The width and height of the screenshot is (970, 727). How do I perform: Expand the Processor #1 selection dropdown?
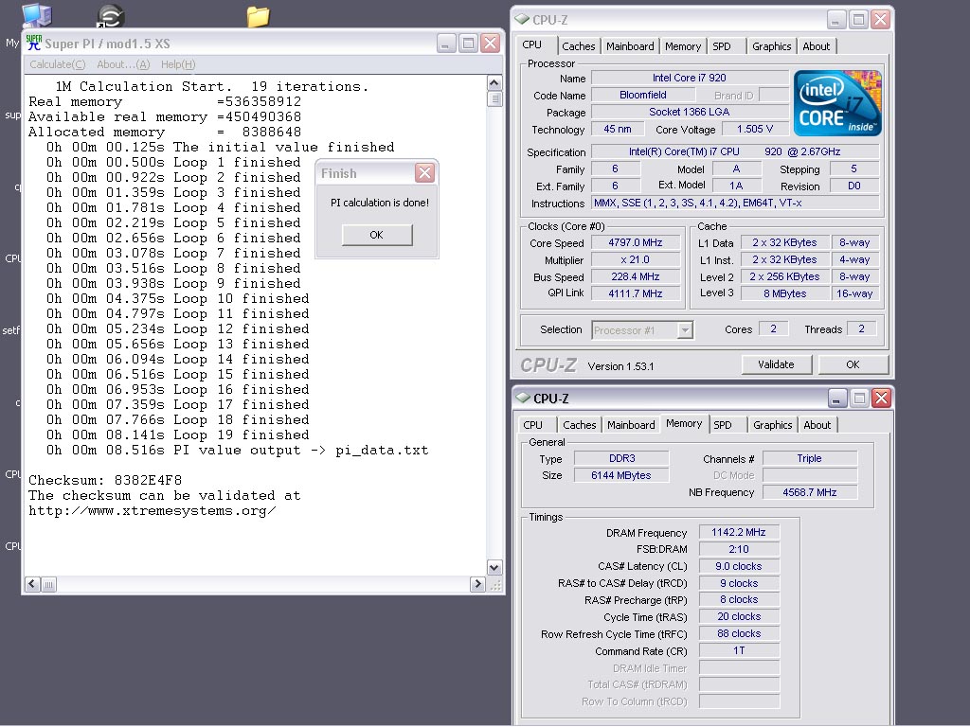[685, 330]
